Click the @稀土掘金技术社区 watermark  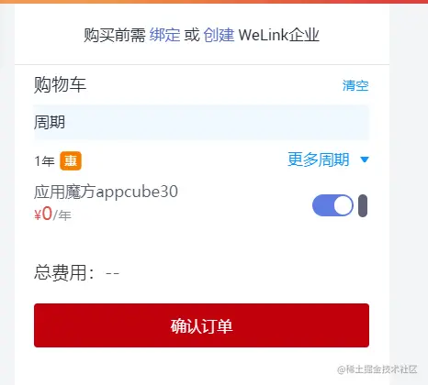[377, 369]
